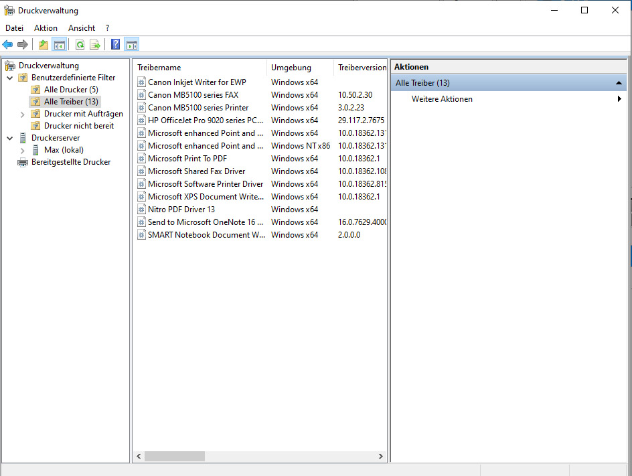
Task: Select Bereitgestellte Drucker in the tree
Action: (x=71, y=162)
